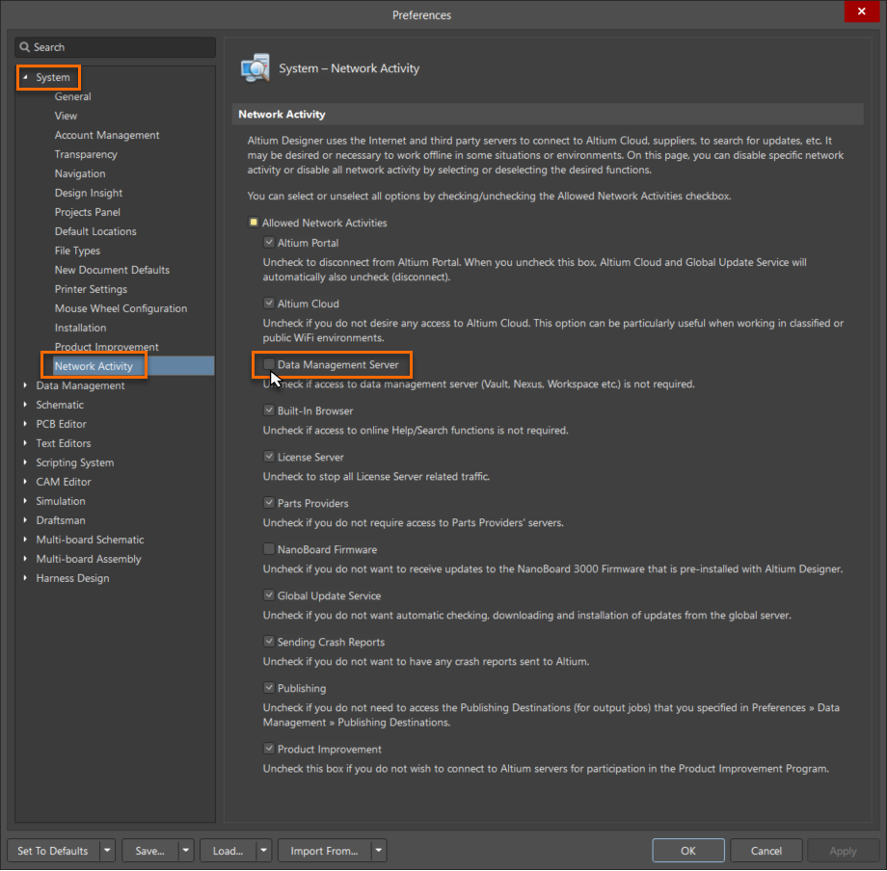Open the Default Locations page
The image size is (887, 871).
[x=95, y=231]
